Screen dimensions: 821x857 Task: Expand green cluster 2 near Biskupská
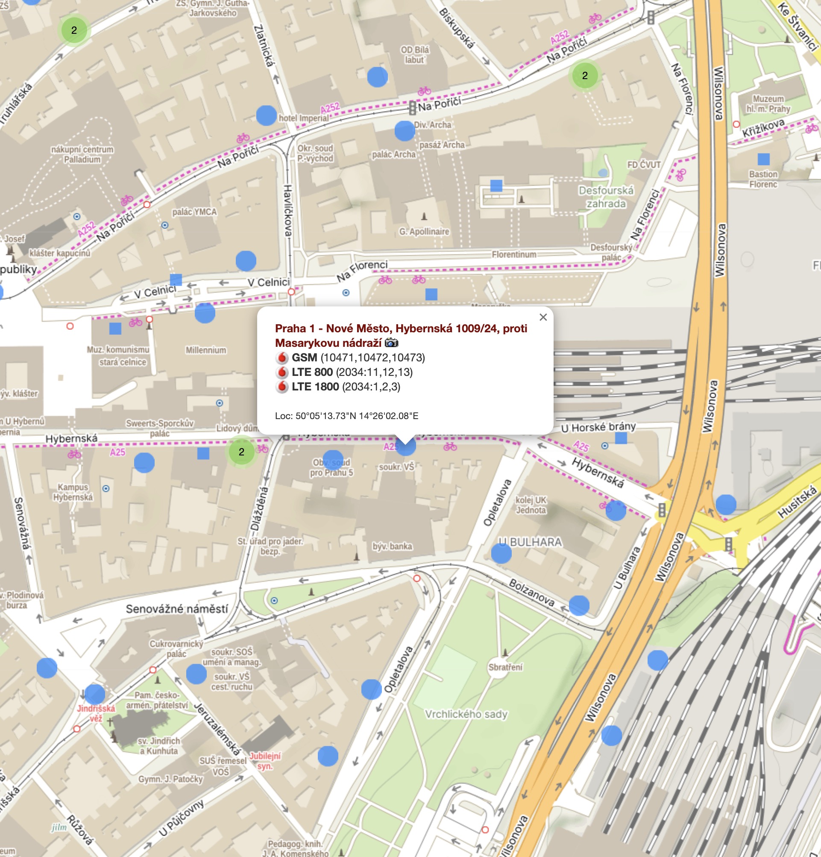585,75
